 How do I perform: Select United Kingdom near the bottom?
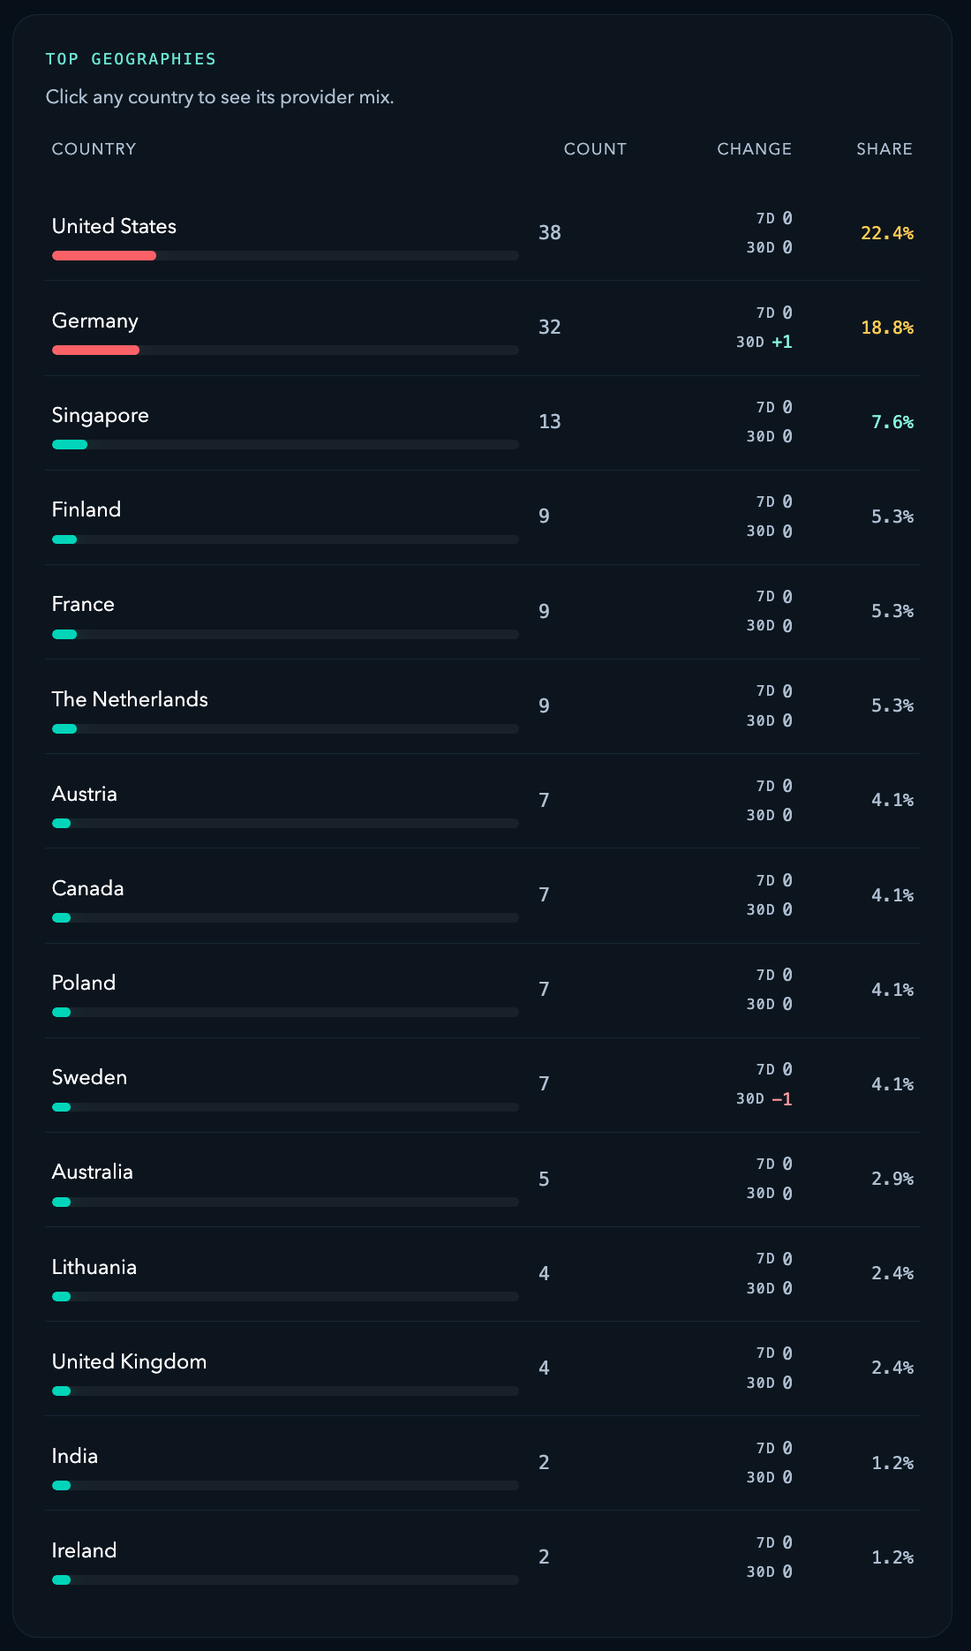127,1361
